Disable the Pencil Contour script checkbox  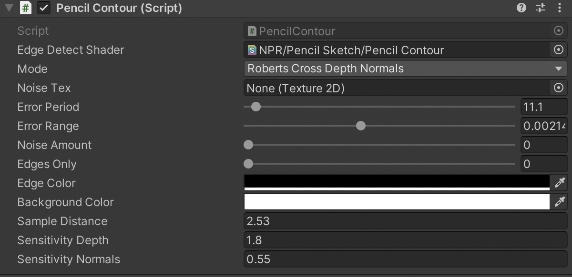coord(44,8)
